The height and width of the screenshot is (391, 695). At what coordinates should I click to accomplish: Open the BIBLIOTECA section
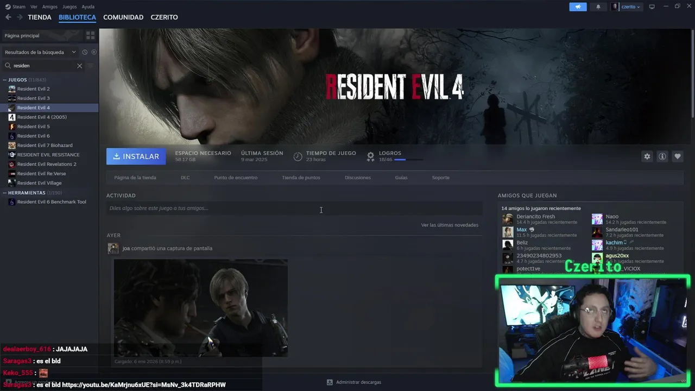77,17
